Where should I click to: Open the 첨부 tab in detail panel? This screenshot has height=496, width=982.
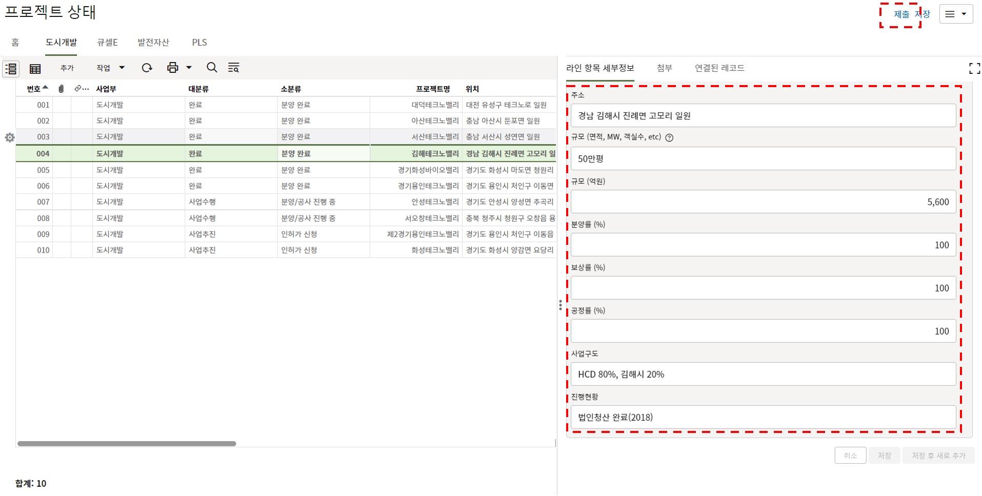click(x=664, y=68)
